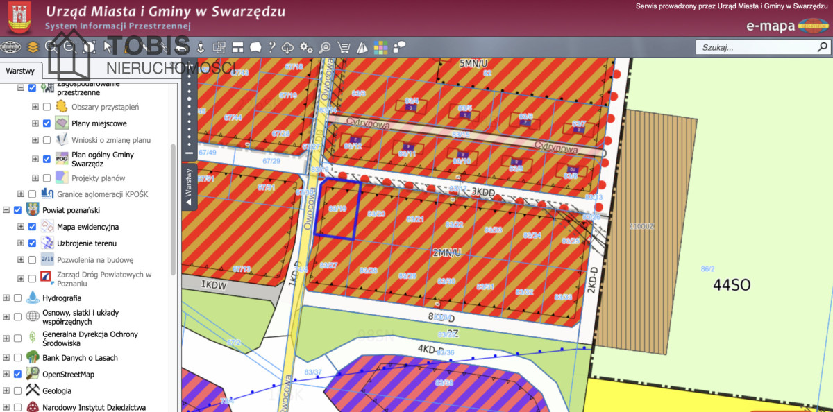This screenshot has width=833, height=412.
Task: Expand the Hydrografia layer group
Action: pos(6,298)
